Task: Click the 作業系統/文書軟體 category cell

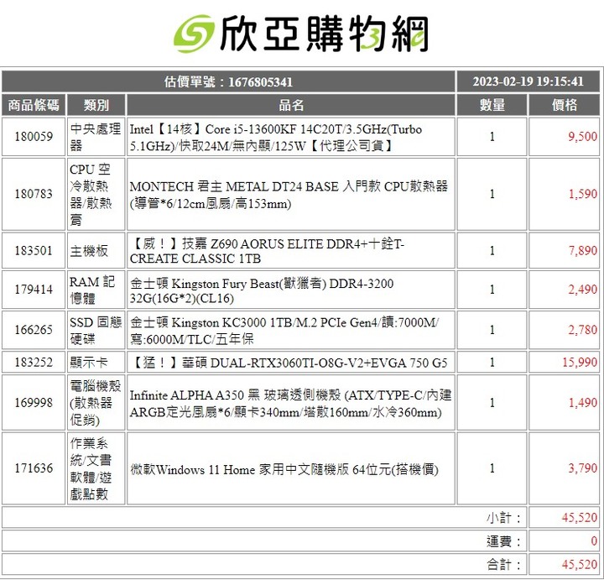Action: pyautogui.click(x=96, y=468)
